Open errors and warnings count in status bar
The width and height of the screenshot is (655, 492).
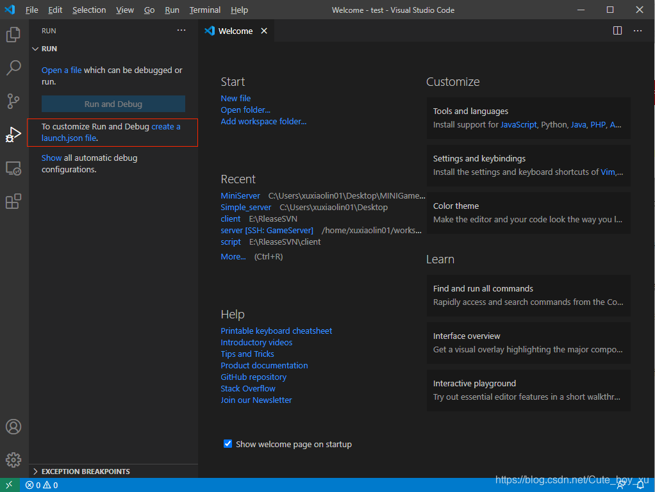[x=42, y=485]
